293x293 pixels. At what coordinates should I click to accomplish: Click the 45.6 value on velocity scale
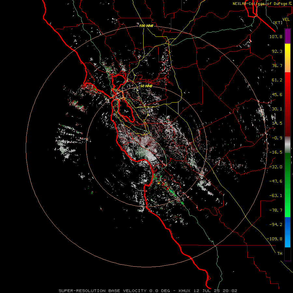click(277, 94)
